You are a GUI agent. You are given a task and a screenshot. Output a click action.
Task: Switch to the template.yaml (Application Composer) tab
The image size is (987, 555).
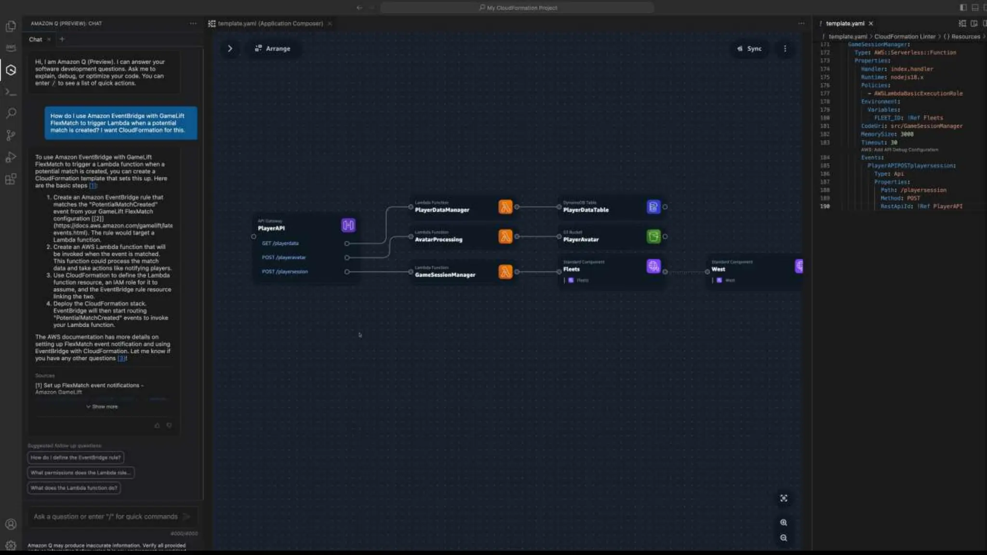tap(270, 23)
